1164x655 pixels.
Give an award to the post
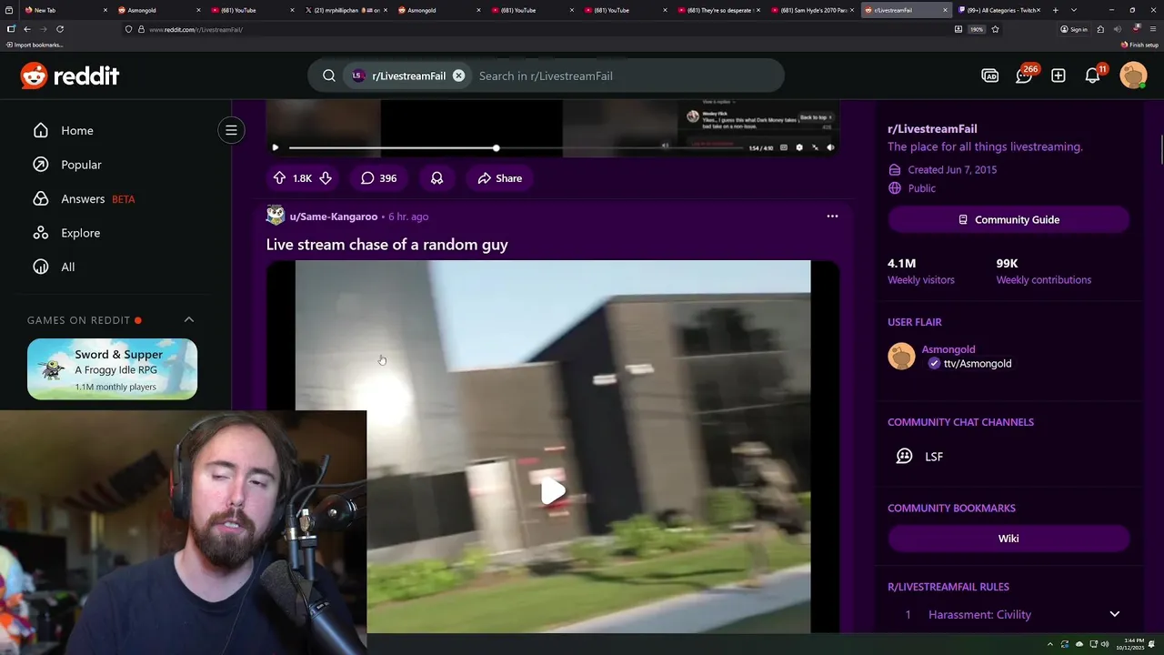coord(436,178)
